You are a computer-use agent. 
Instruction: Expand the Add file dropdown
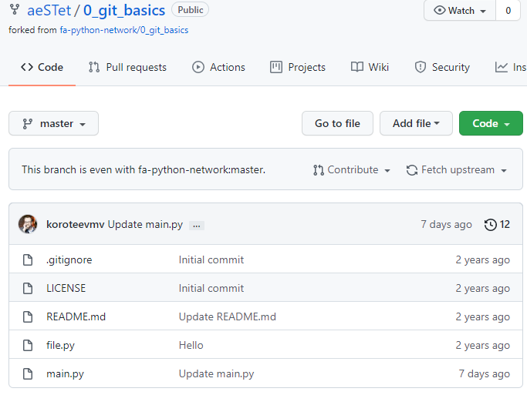(x=416, y=123)
